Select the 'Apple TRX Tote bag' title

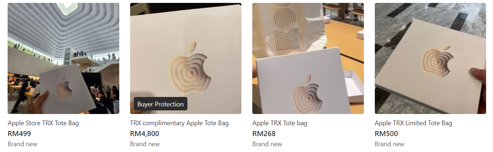point(280,123)
